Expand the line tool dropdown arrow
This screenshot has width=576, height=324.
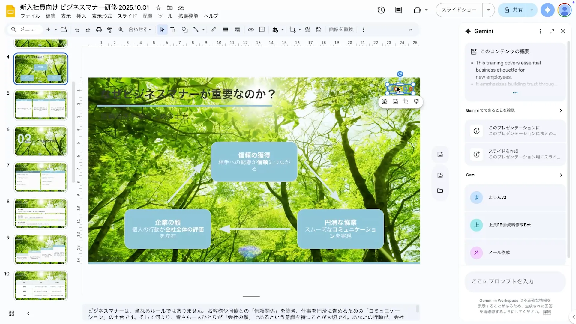coord(203,29)
